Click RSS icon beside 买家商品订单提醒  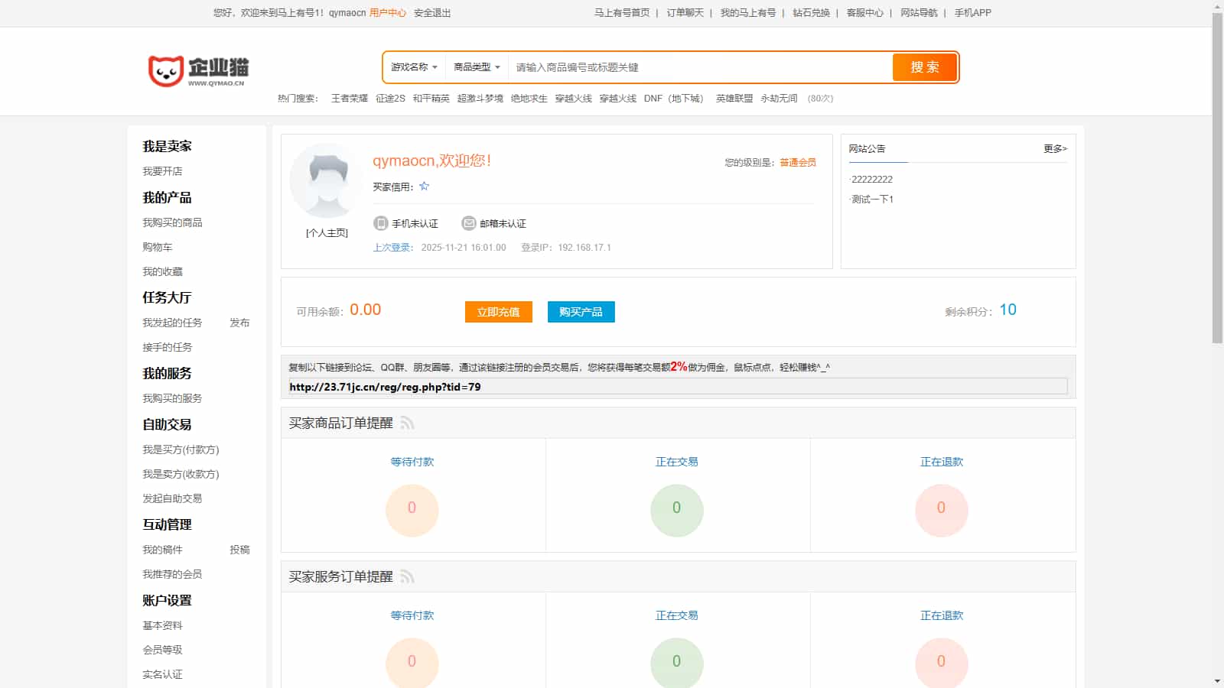point(407,424)
